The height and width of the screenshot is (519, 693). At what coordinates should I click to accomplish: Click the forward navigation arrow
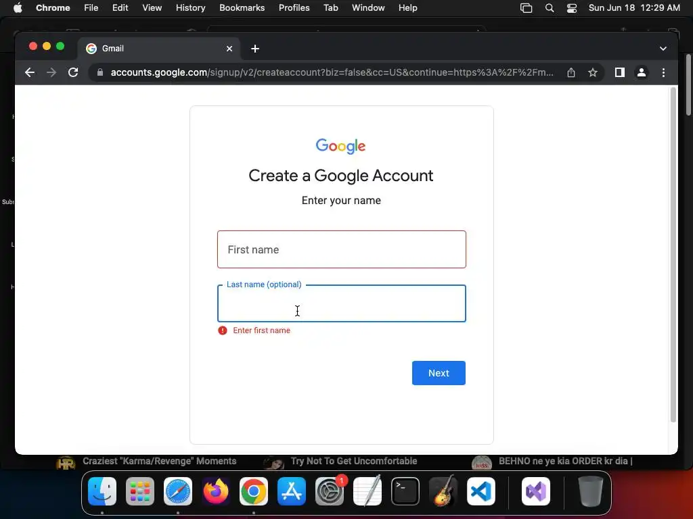pyautogui.click(x=51, y=72)
